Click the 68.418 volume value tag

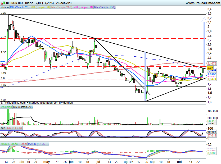click(212, 121)
